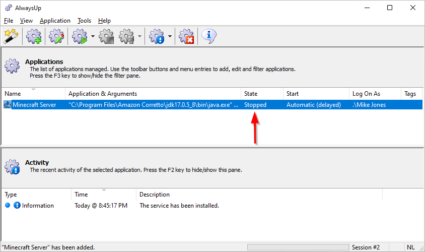Open the wizard magic wand tool
The width and height of the screenshot is (425, 252).
pyautogui.click(x=11, y=36)
